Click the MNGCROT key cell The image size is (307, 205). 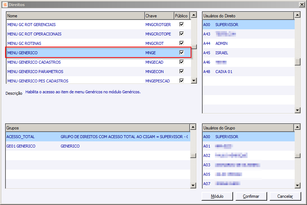(154, 43)
